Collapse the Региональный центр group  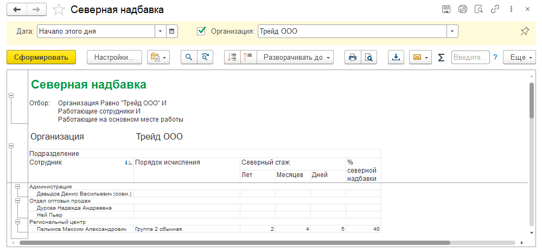[17, 222]
